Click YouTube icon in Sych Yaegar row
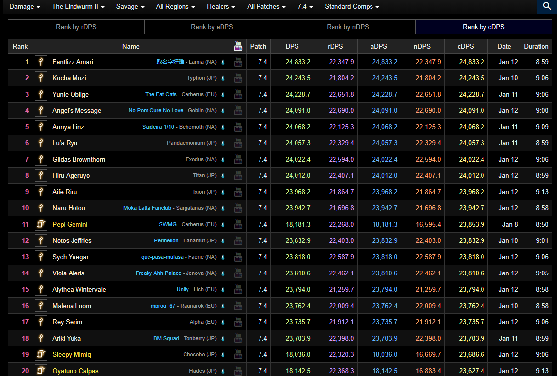Screen dimensions: 557x376 pyautogui.click(x=238, y=257)
